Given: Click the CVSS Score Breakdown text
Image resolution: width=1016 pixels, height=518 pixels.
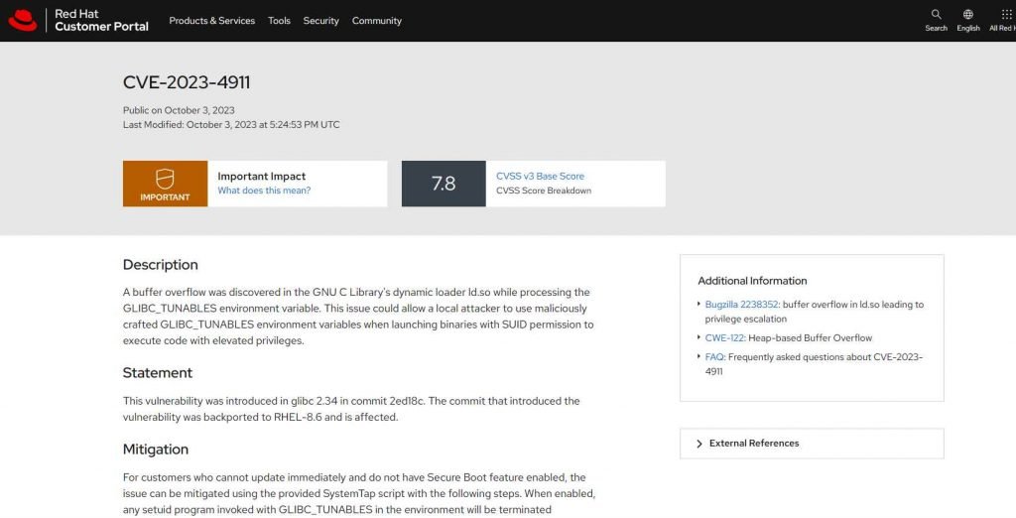Looking at the screenshot, I should (x=544, y=191).
